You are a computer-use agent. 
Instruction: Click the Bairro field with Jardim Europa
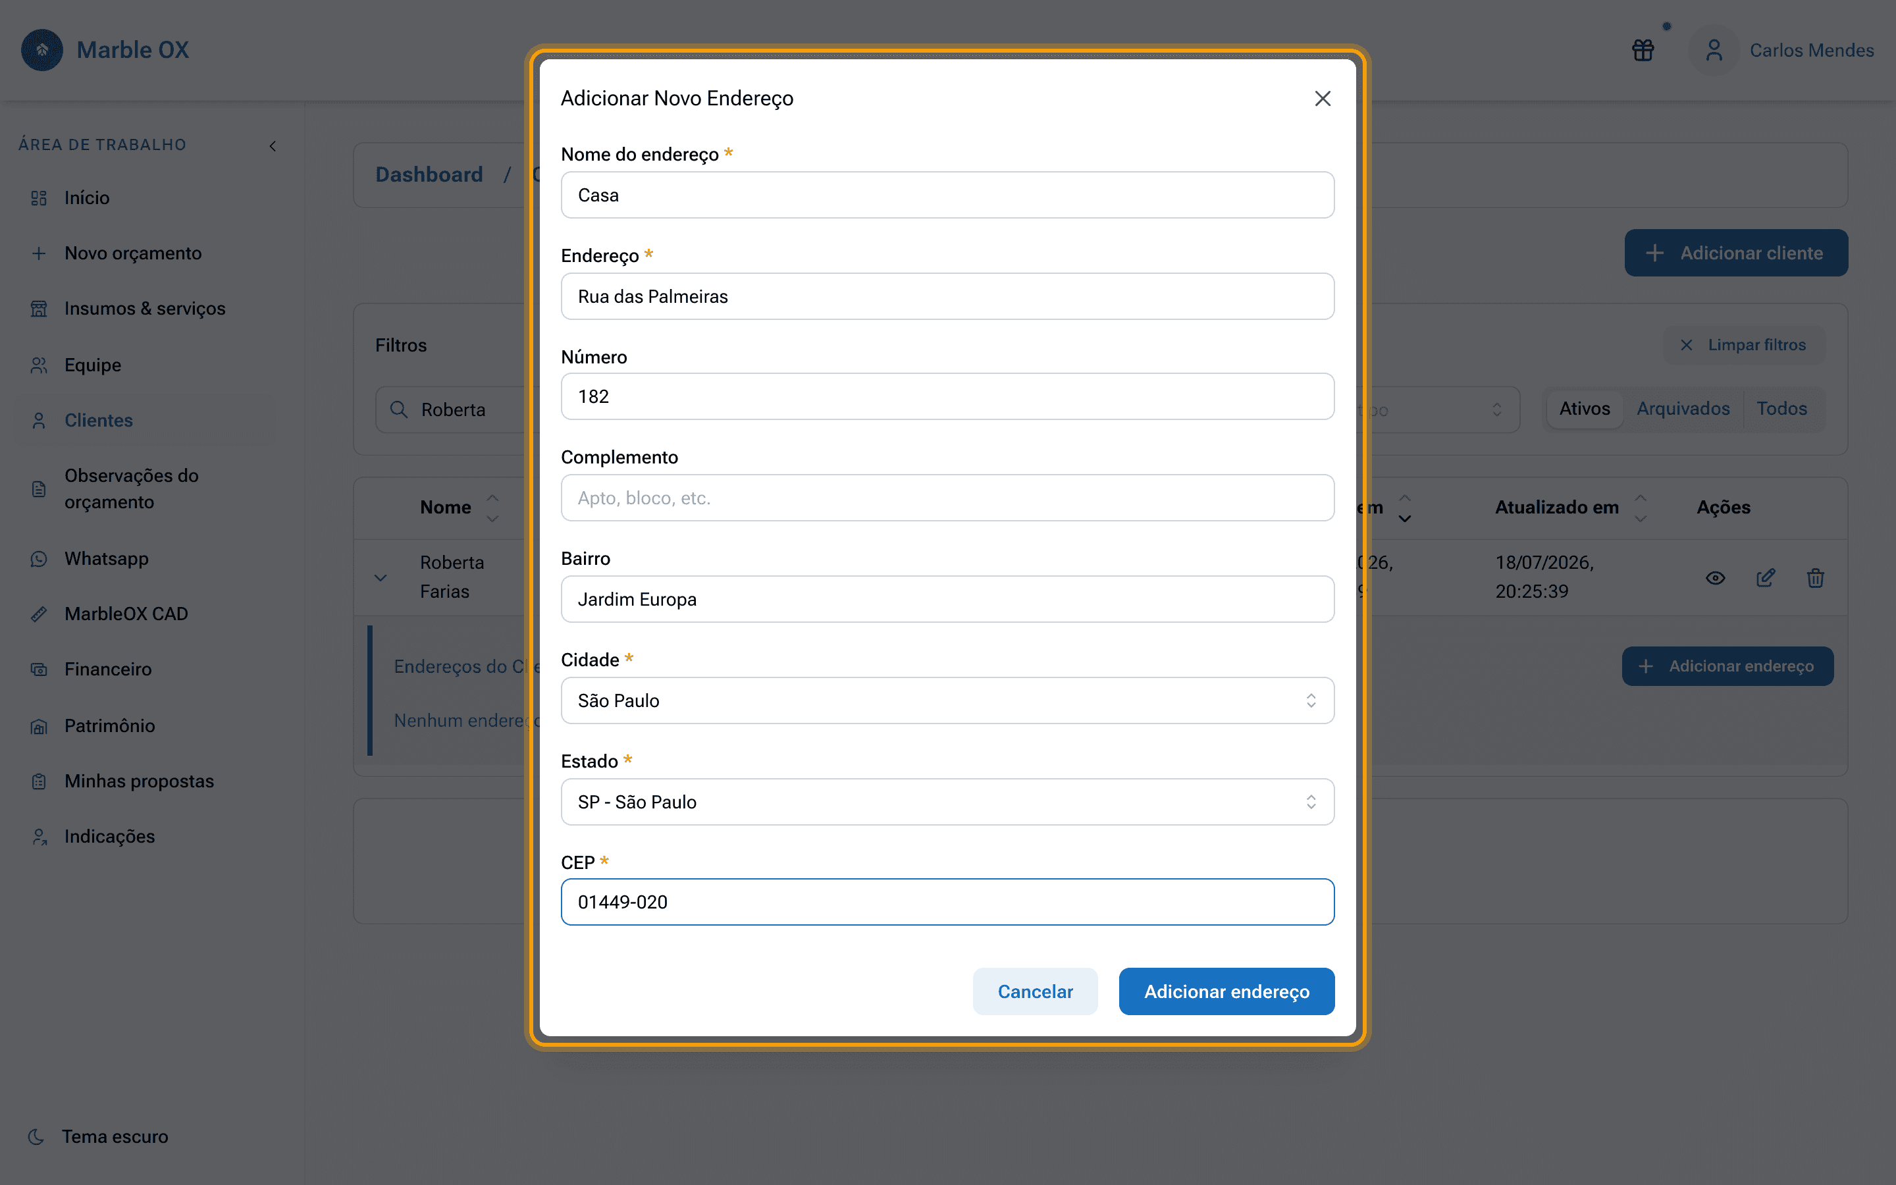pyautogui.click(x=947, y=600)
